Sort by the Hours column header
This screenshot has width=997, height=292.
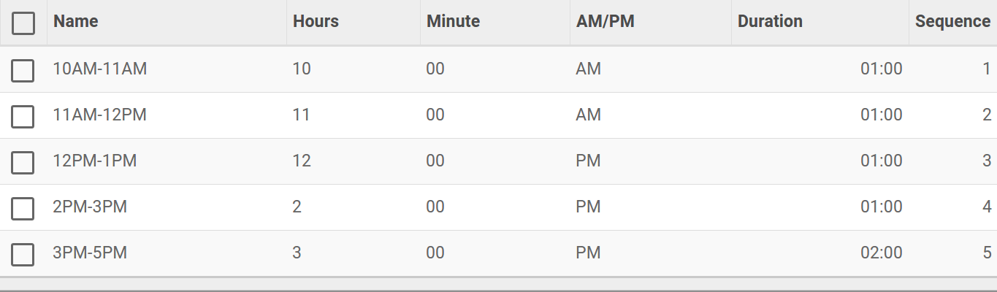316,21
